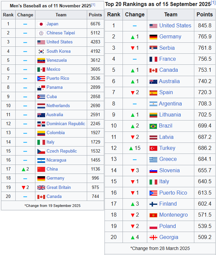The width and height of the screenshot is (216, 255).
Task: Click the Japan flag icon in baseball table
Action: [x=41, y=24]
